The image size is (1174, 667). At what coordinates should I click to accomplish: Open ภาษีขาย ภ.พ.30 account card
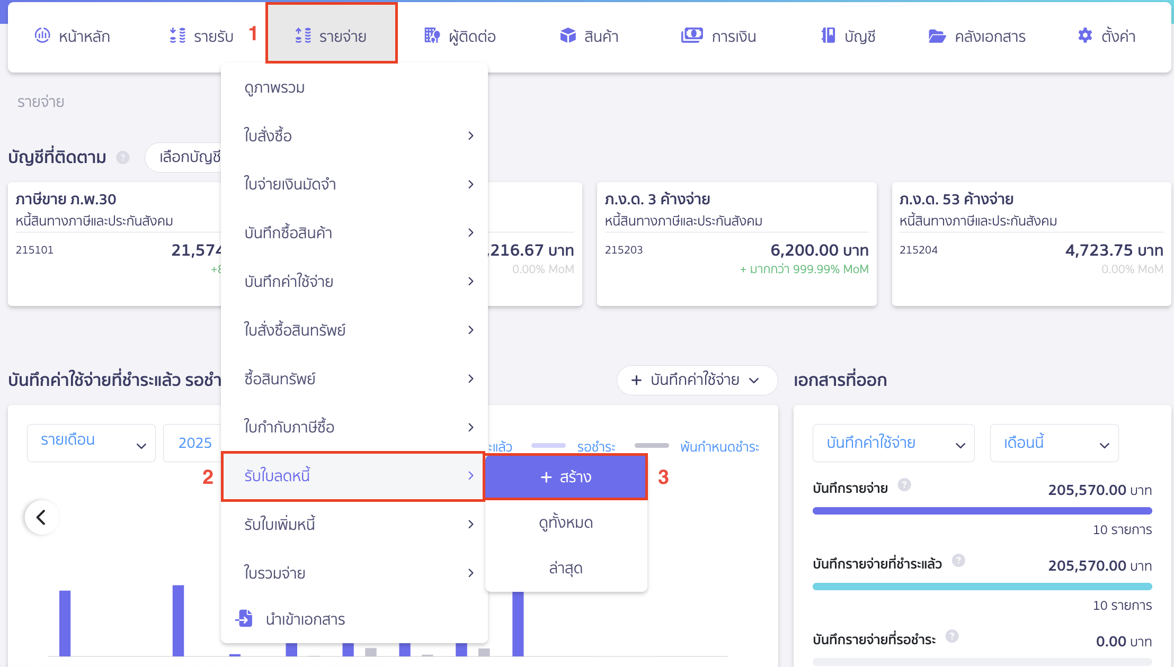click(114, 244)
